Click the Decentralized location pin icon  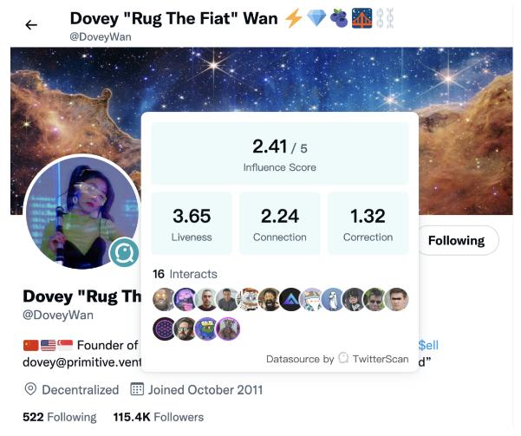30,389
